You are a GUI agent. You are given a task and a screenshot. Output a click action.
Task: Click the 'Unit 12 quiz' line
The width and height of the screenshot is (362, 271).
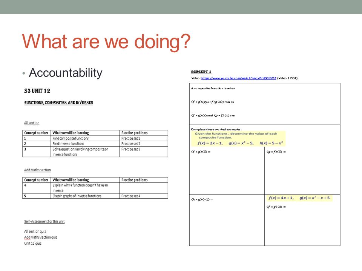(33, 244)
